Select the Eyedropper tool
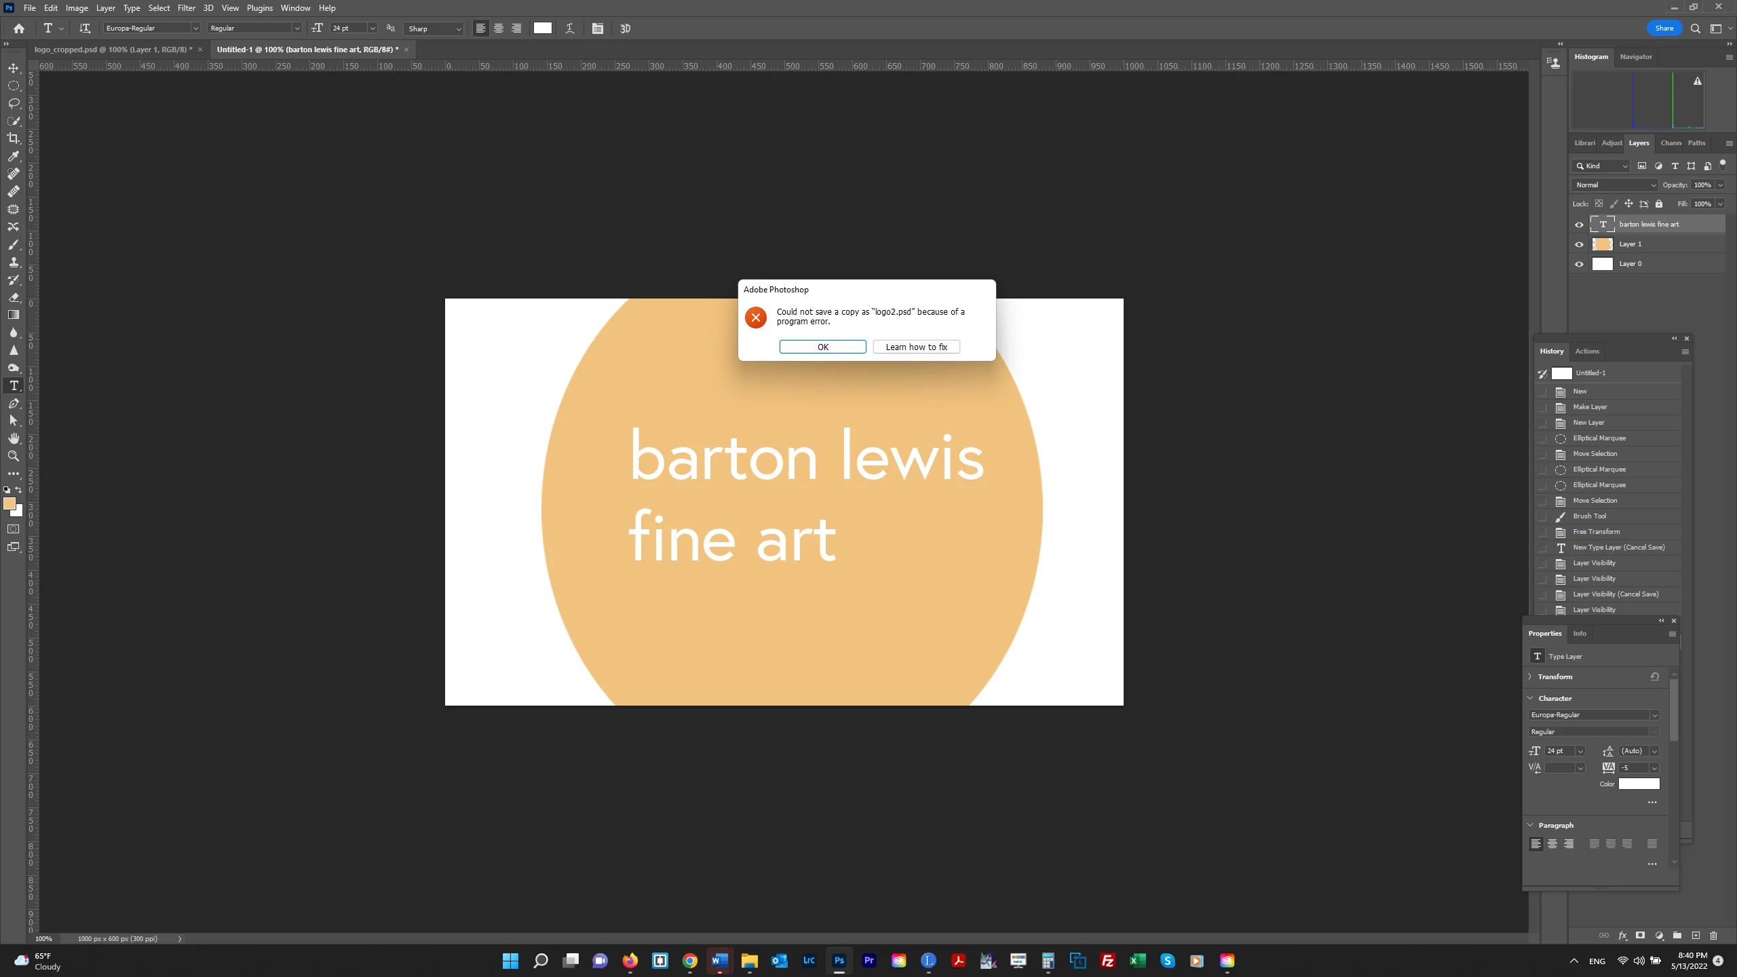1737x977 pixels. [x=14, y=156]
